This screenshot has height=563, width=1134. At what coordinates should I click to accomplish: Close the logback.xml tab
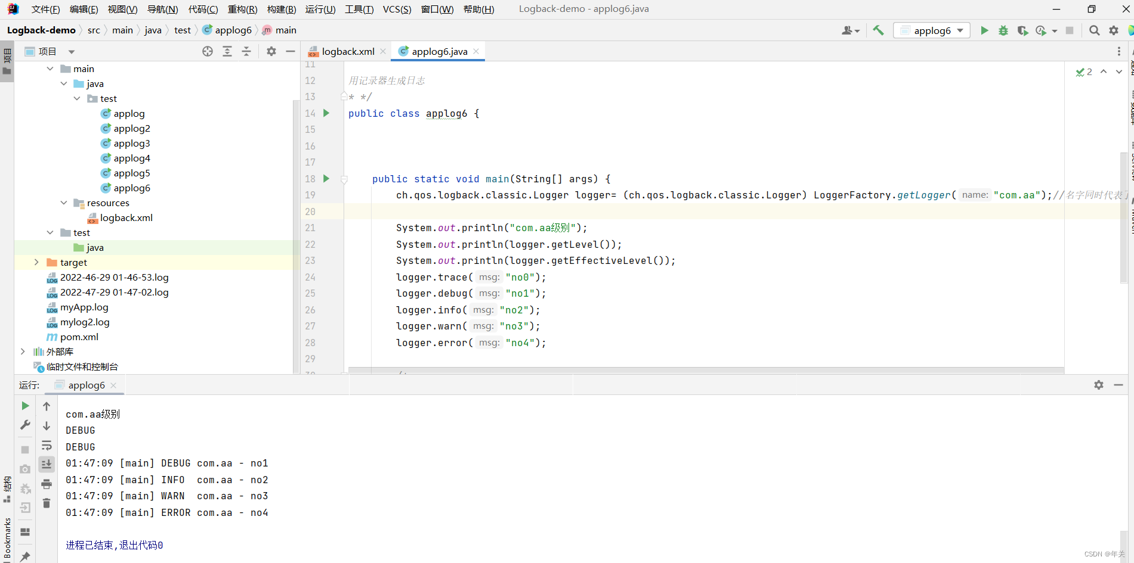(x=383, y=51)
